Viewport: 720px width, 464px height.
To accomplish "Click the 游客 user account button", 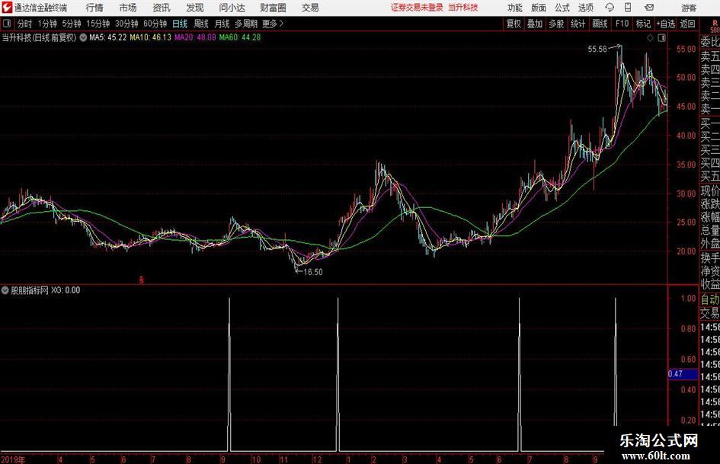I will (689, 8).
